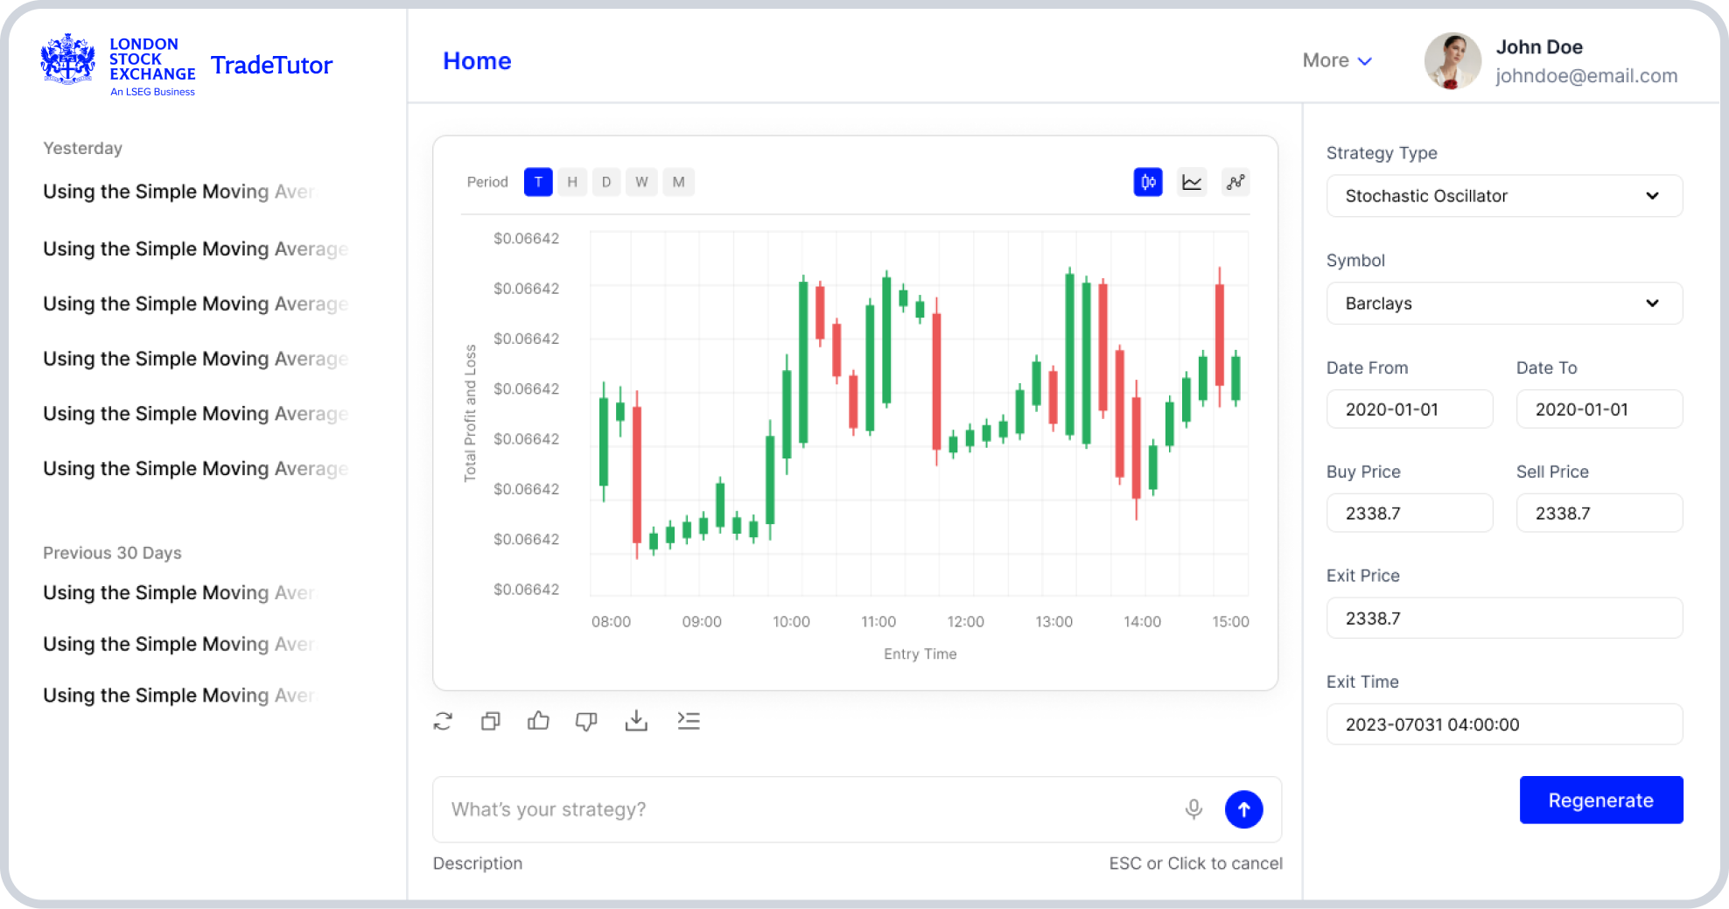Image resolution: width=1729 pixels, height=909 pixels.
Task: Select the D period toggle
Action: point(606,182)
